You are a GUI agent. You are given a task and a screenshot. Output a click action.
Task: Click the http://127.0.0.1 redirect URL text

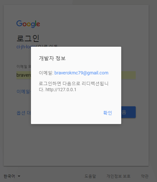tap(61, 90)
